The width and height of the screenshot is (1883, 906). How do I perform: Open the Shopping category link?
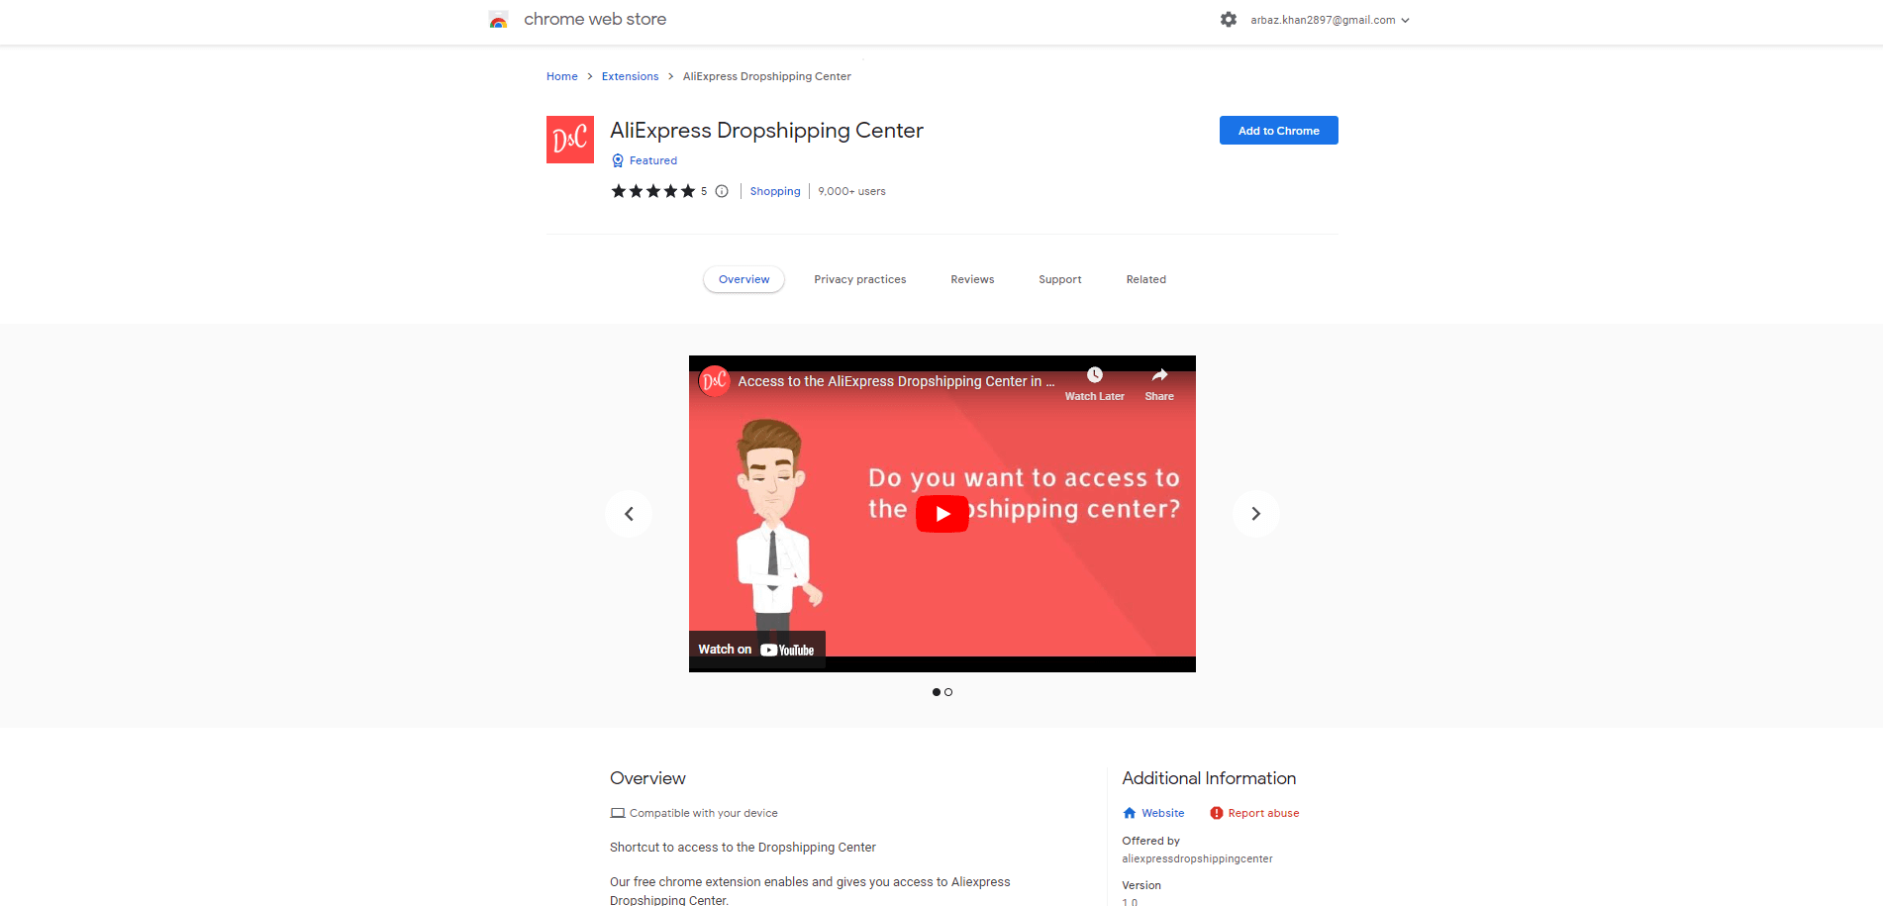point(775,191)
